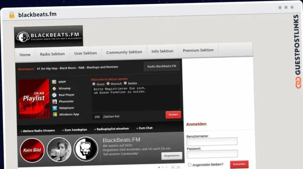
Task: Open the Radio Sektion menu
Action: pyautogui.click(x=52, y=54)
